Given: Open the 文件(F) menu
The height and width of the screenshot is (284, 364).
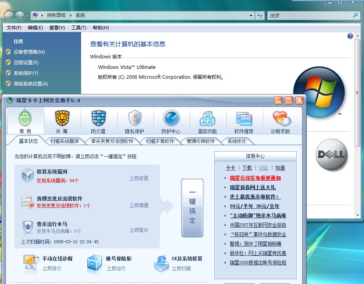Looking at the screenshot, I should [14, 28].
